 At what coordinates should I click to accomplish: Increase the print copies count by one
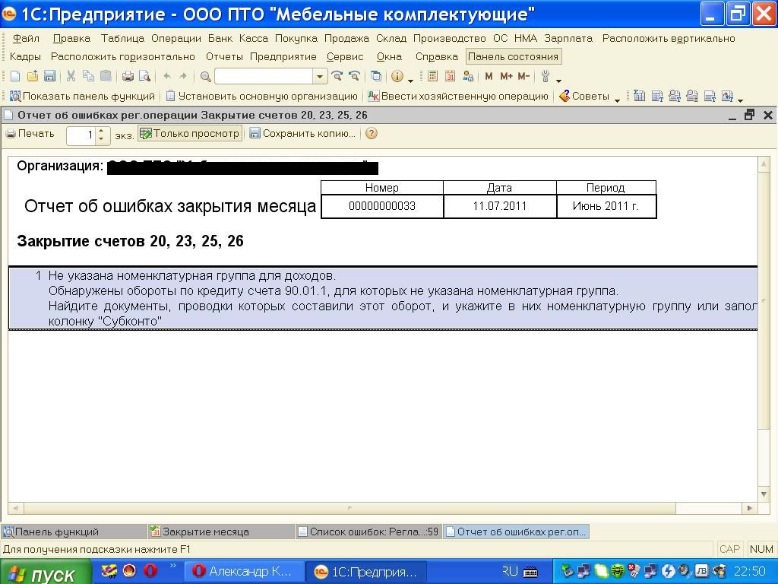[x=102, y=131]
